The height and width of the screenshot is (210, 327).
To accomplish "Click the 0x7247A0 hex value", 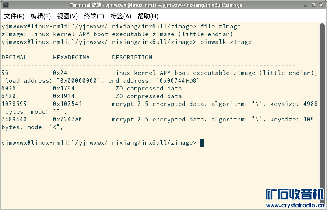I will (67, 120).
